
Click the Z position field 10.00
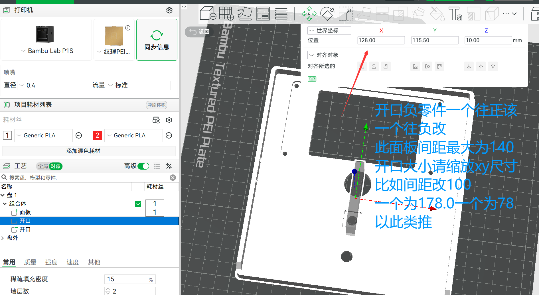click(x=488, y=40)
